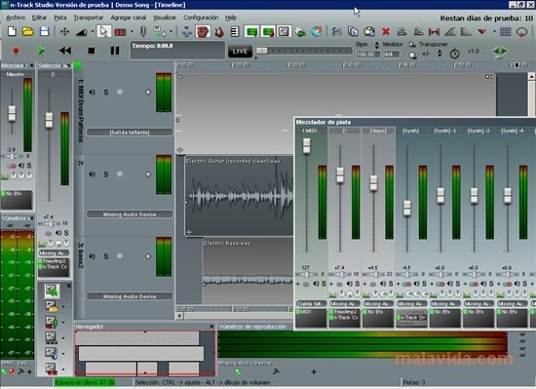The width and height of the screenshot is (536, 389).
Task: Select the pan/move arrows tool
Action: [x=64, y=32]
